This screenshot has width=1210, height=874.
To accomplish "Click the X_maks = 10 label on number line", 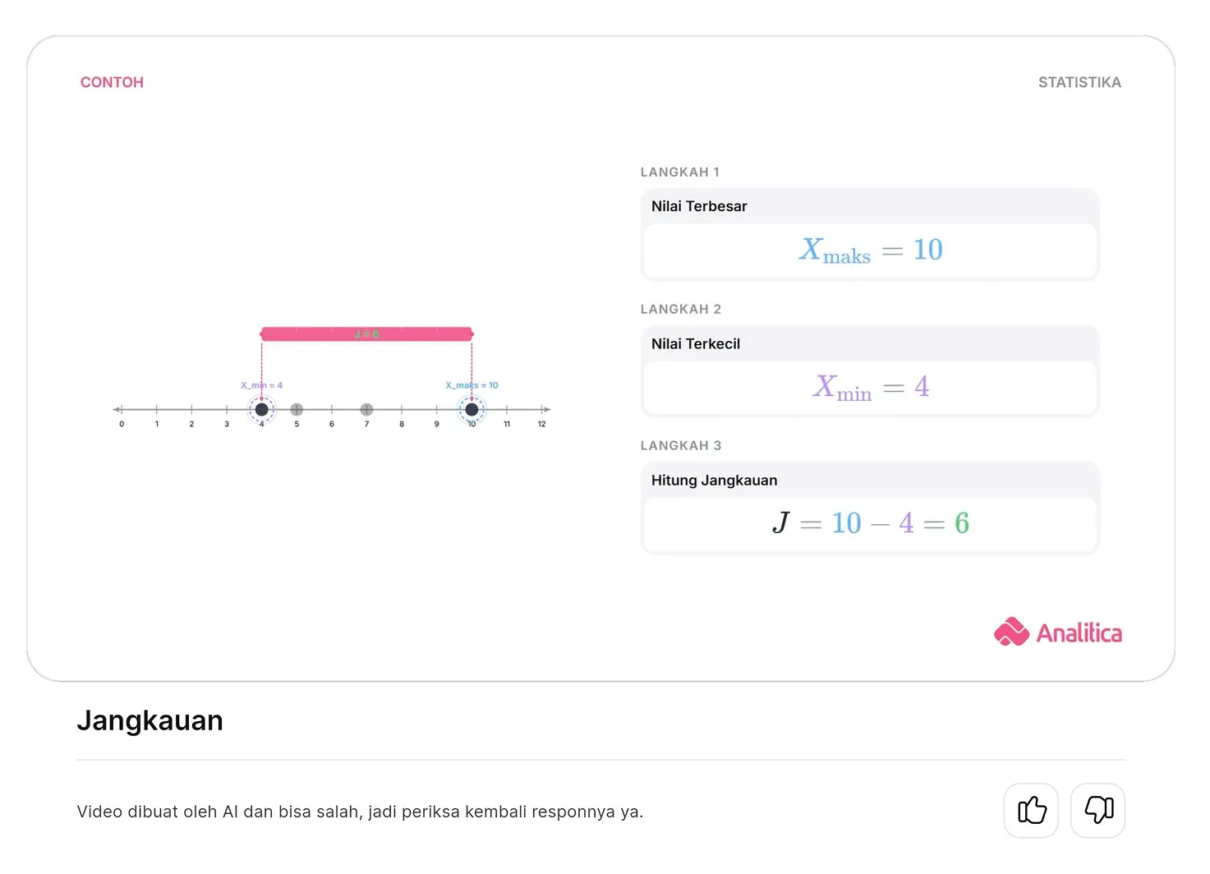I will pyautogui.click(x=472, y=385).
